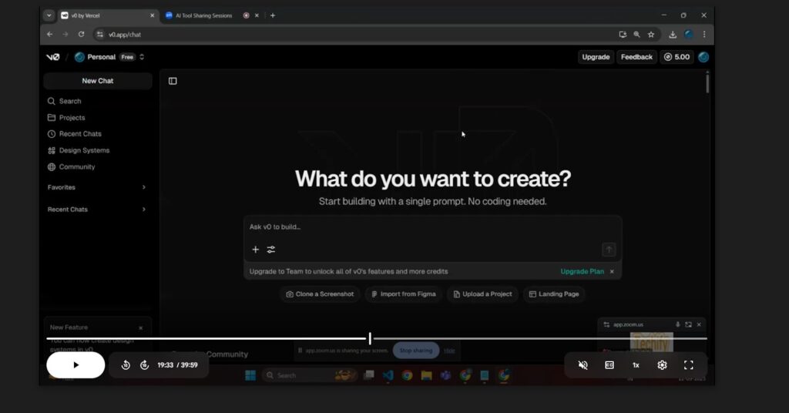789x413 pixels.
Task: Toggle video captions button
Action: (609, 365)
